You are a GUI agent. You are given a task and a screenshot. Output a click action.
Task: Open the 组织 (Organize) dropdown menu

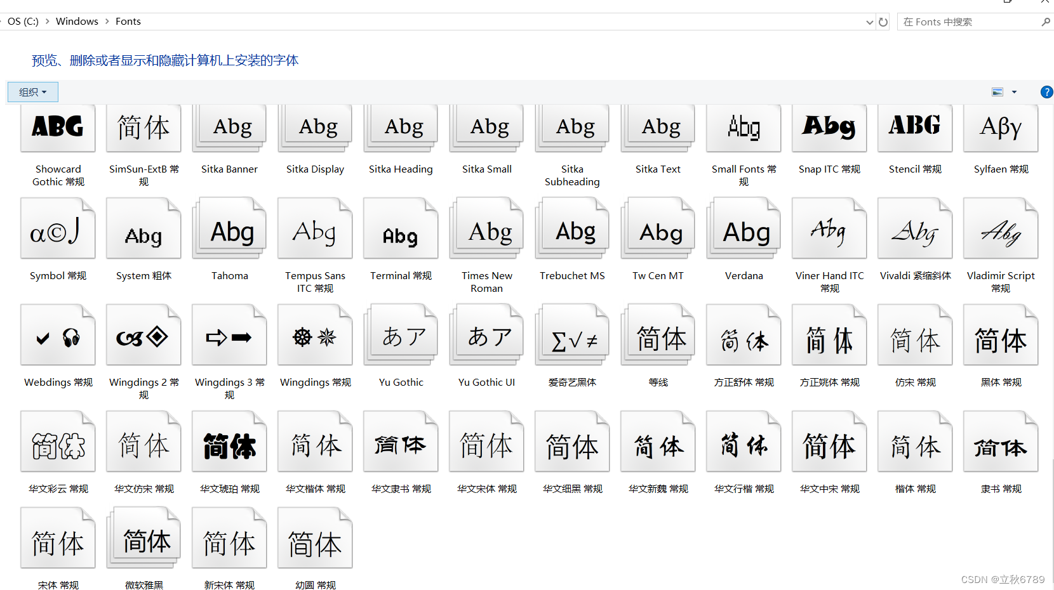33,92
